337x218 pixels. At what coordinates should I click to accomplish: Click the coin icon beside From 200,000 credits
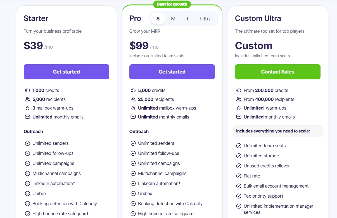pyautogui.click(x=239, y=91)
